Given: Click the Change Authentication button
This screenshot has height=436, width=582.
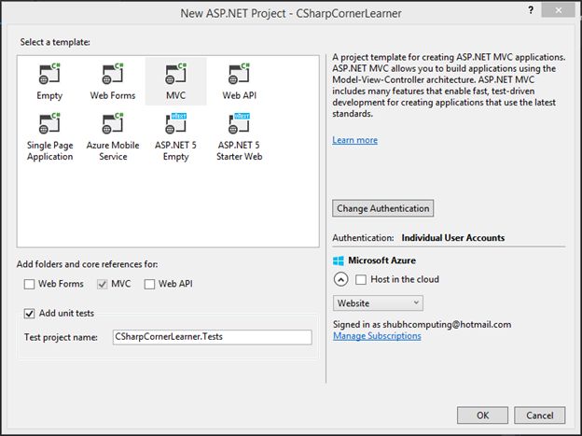Looking at the screenshot, I should coord(382,208).
